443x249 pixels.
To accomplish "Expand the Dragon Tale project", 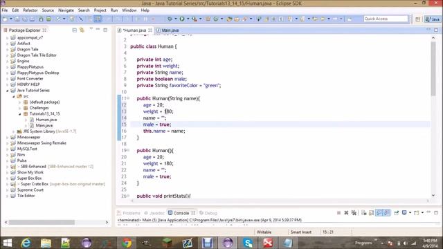I will tap(8, 49).
